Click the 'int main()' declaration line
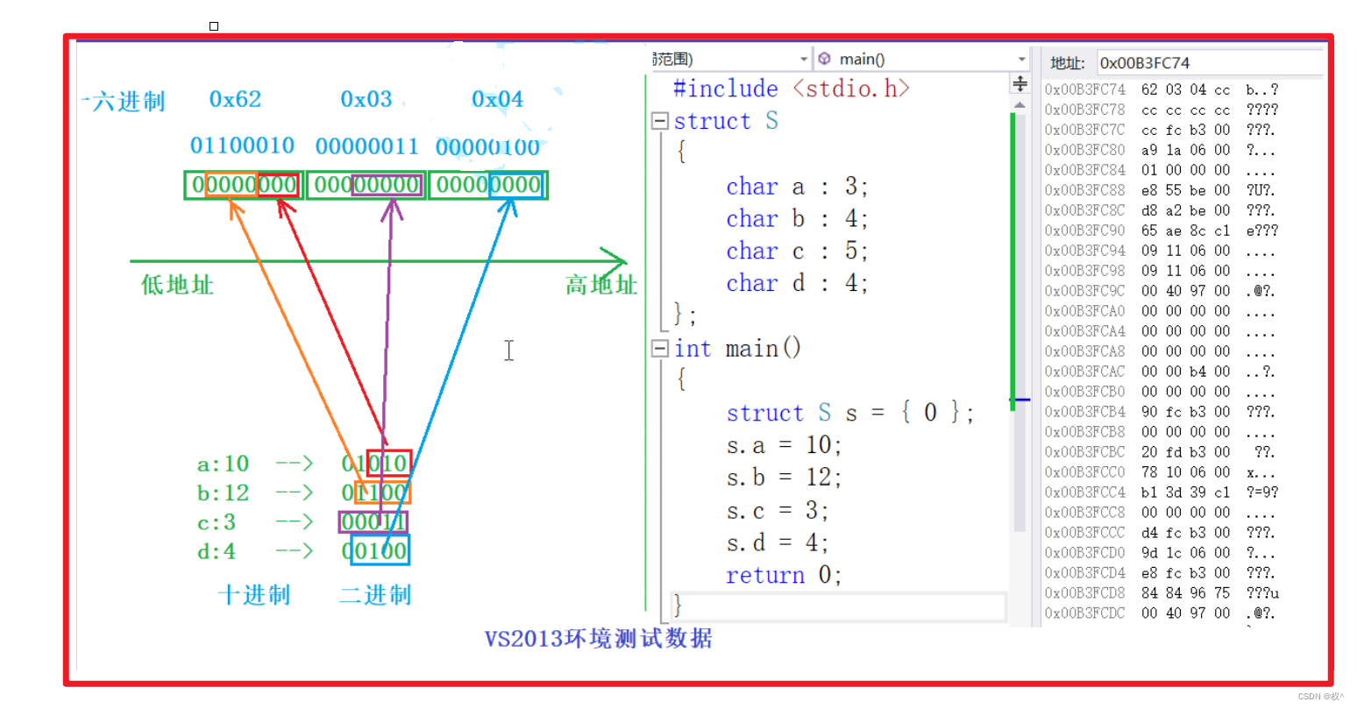 737,349
